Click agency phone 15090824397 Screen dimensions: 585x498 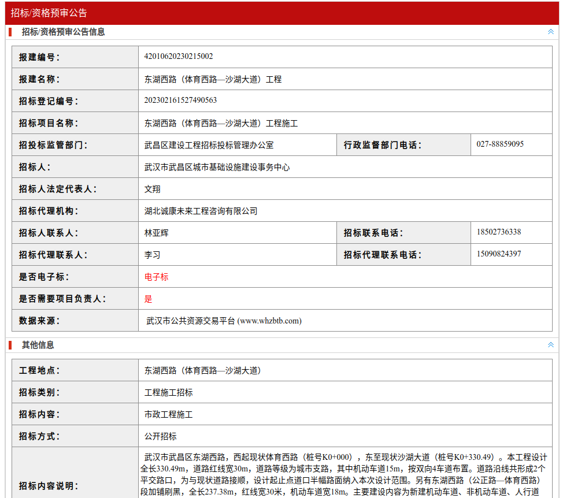coord(499,254)
